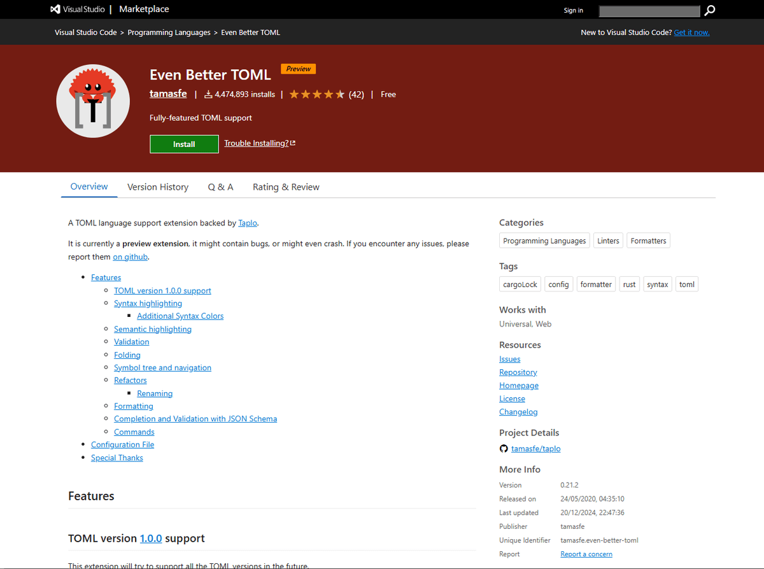Click the 4,474,893 installs text

click(x=245, y=94)
